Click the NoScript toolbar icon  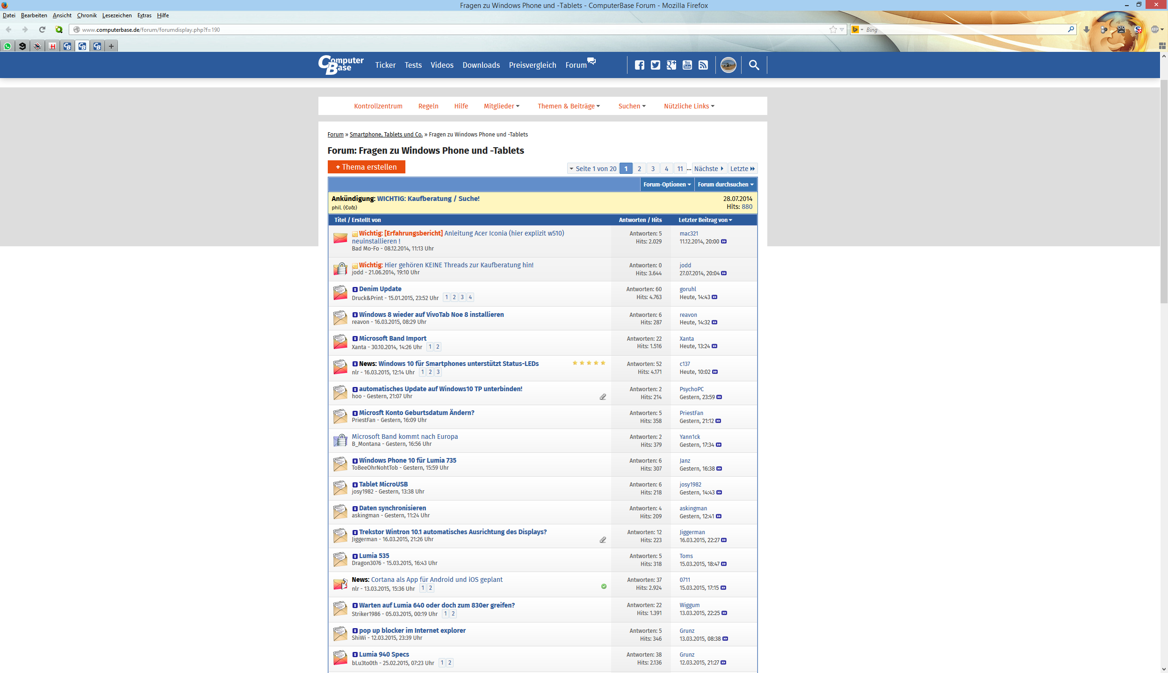(x=1138, y=29)
